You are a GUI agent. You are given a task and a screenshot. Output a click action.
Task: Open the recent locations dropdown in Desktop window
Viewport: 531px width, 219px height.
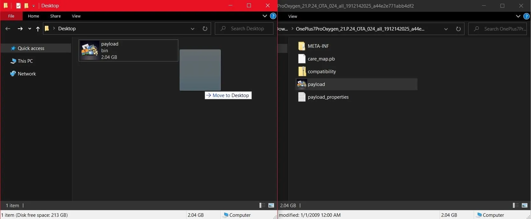coord(30,29)
